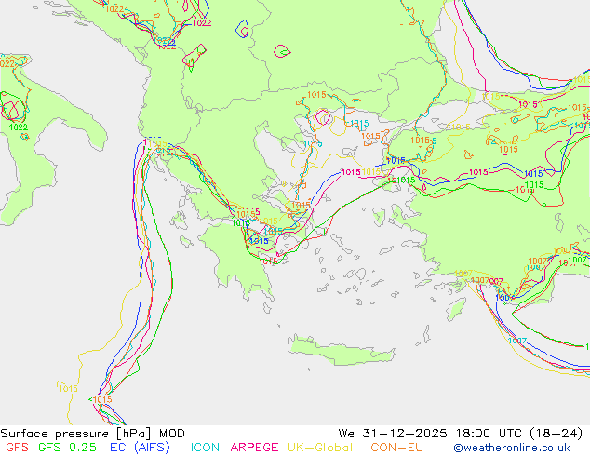Select the orange 'ICON-EU' legend label
The image size is (590, 456).
(396, 448)
